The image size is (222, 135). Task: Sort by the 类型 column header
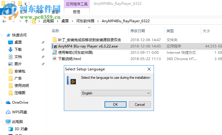tap(170, 31)
